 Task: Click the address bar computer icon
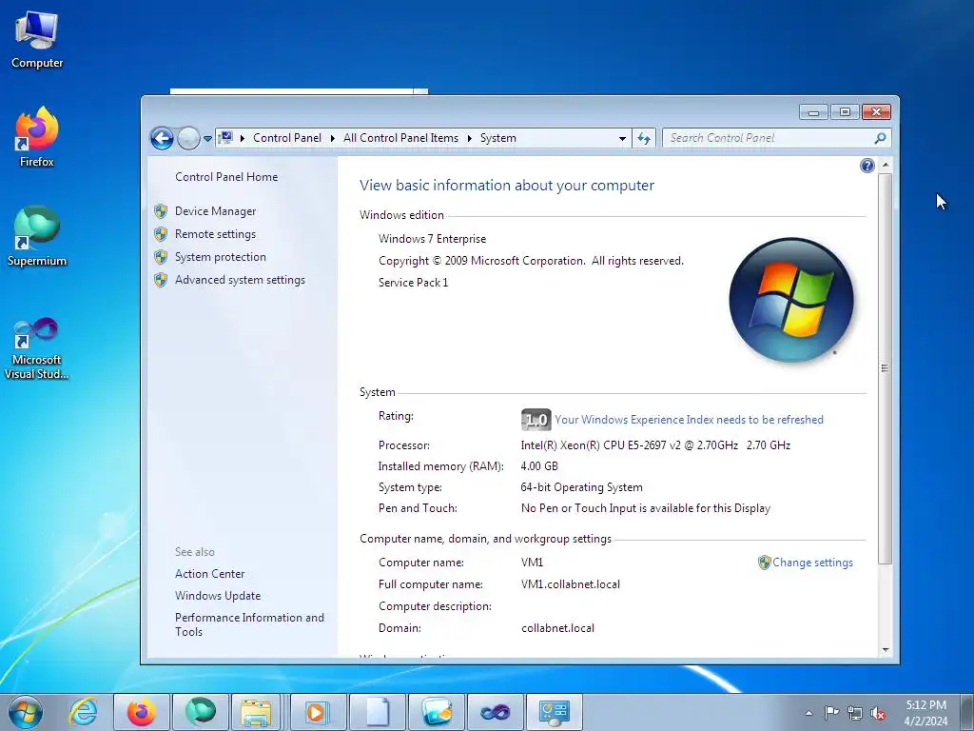(226, 137)
